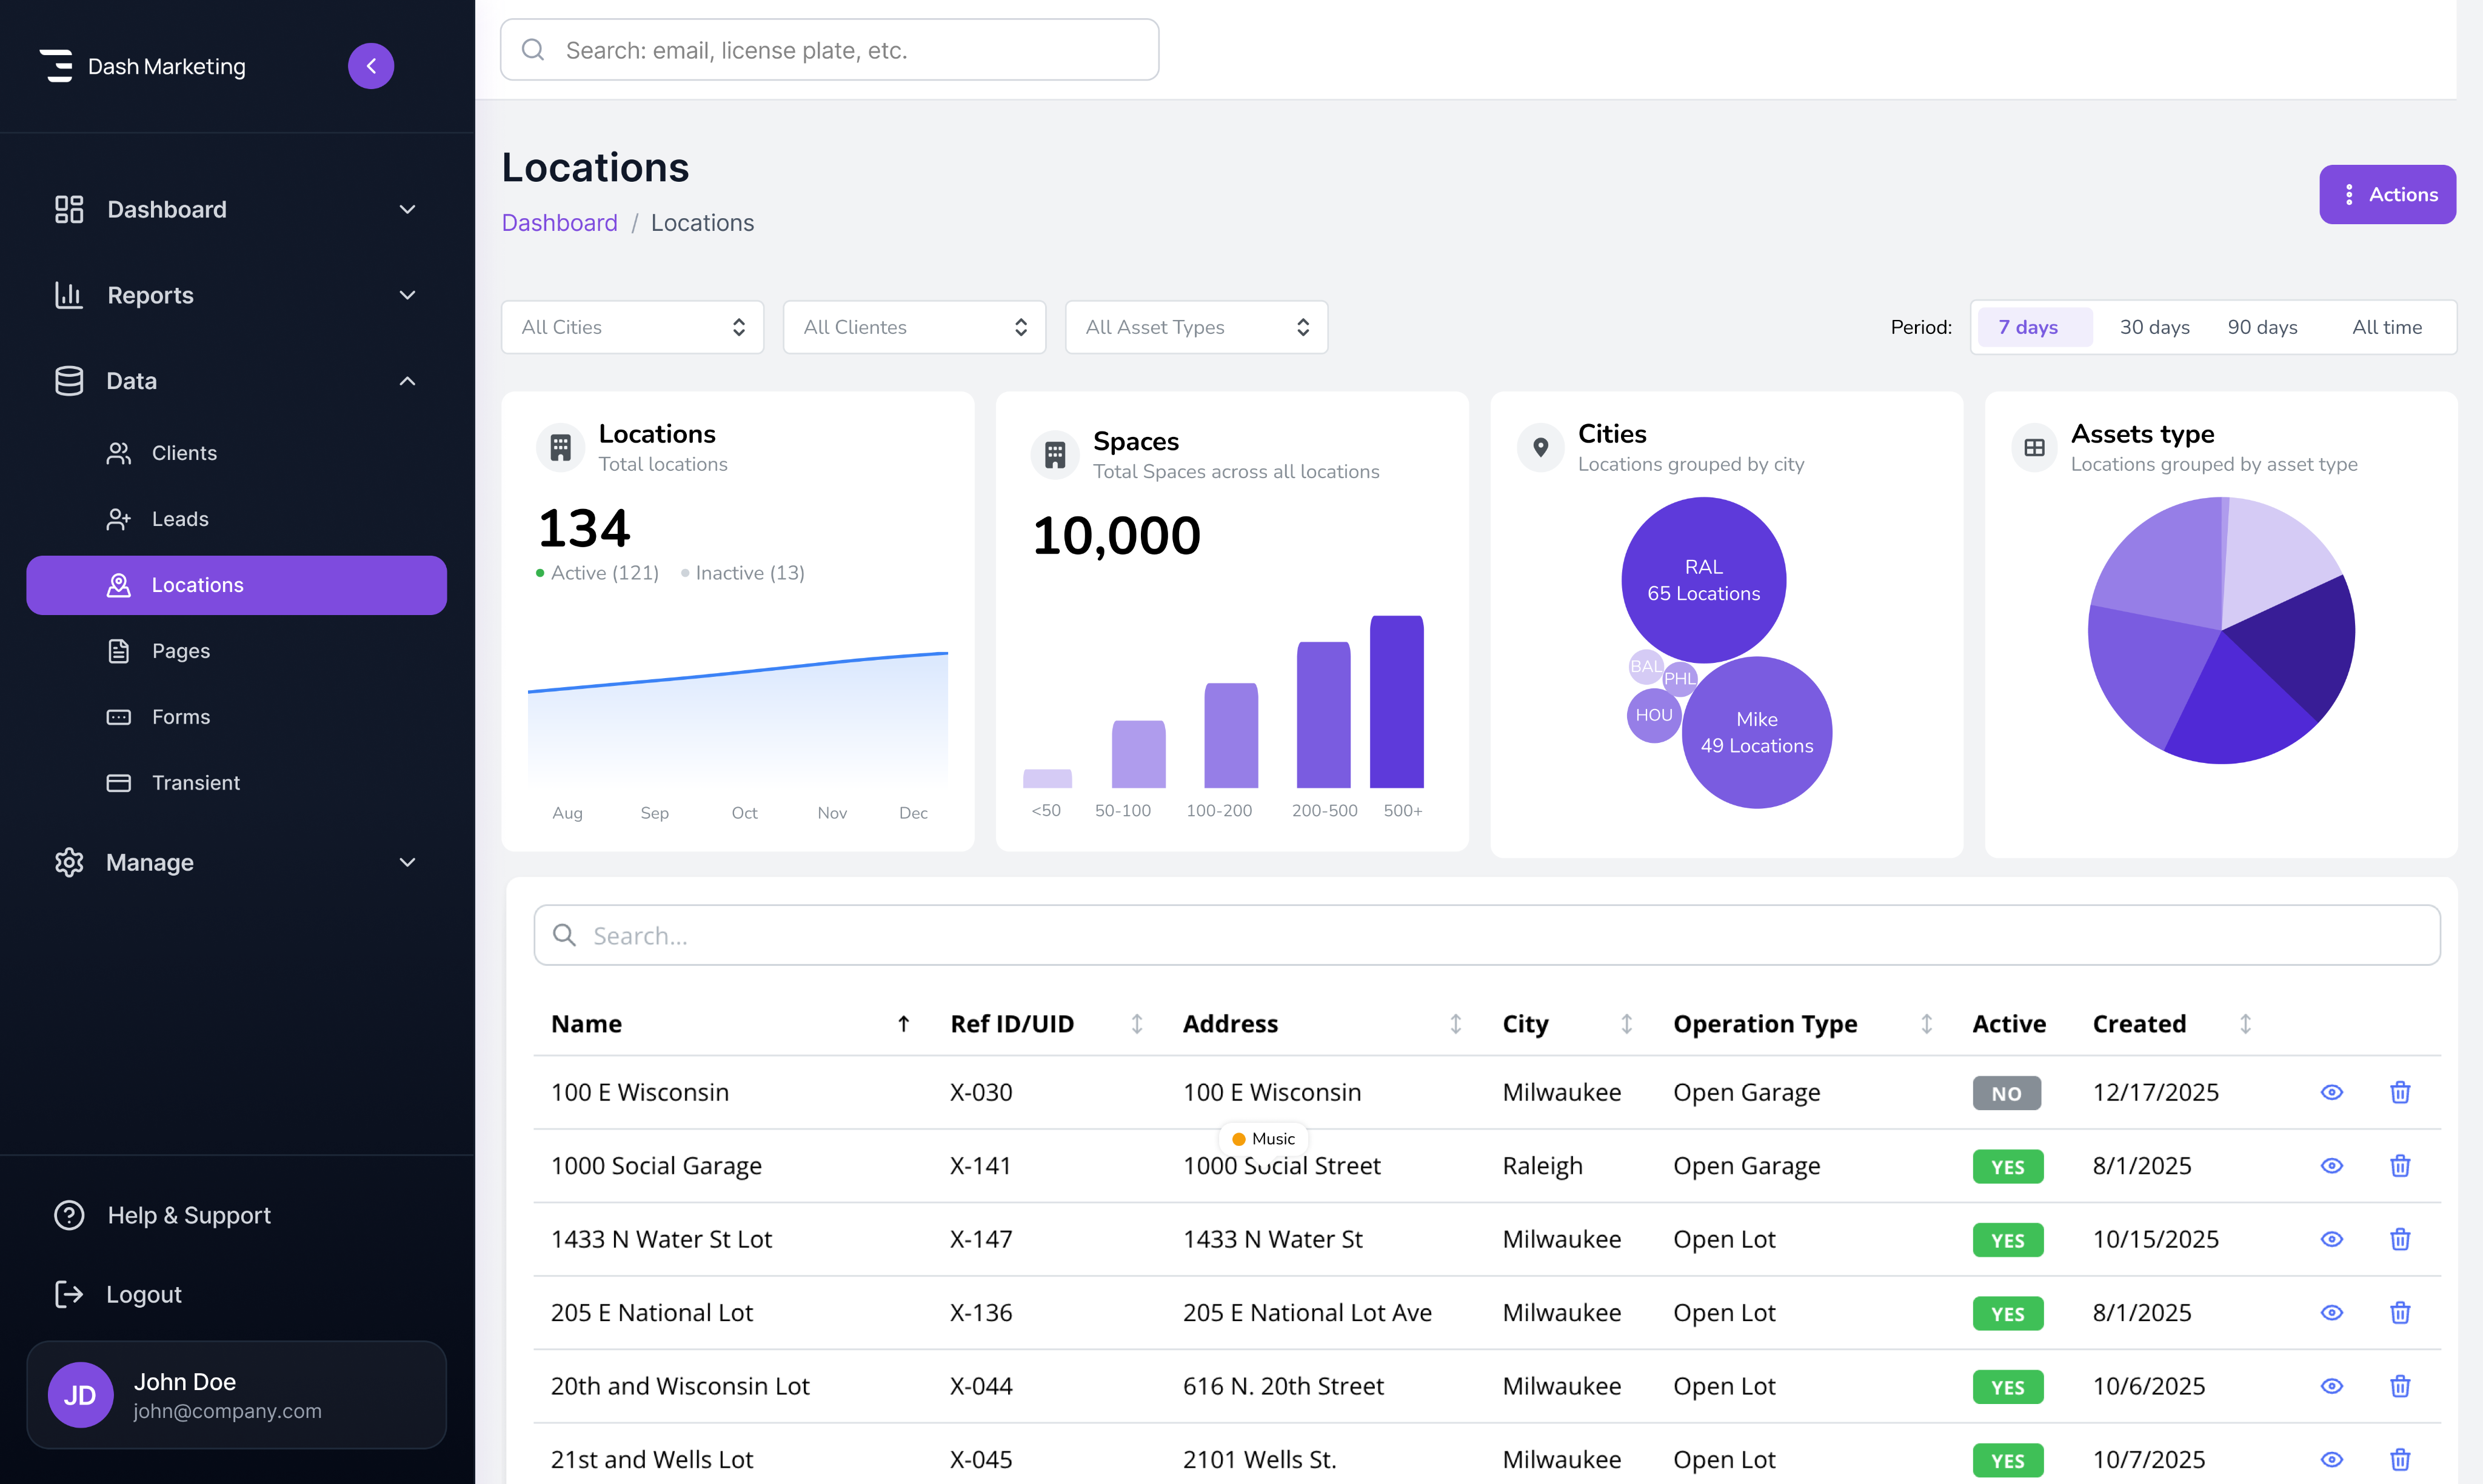
Task: Open the Actions button menu
Action: pyautogui.click(x=2387, y=194)
